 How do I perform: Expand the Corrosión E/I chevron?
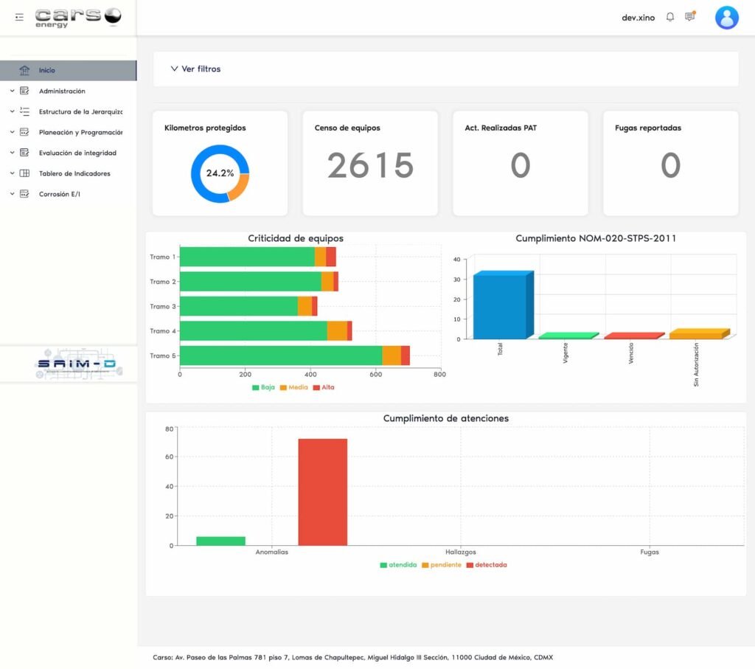point(12,195)
